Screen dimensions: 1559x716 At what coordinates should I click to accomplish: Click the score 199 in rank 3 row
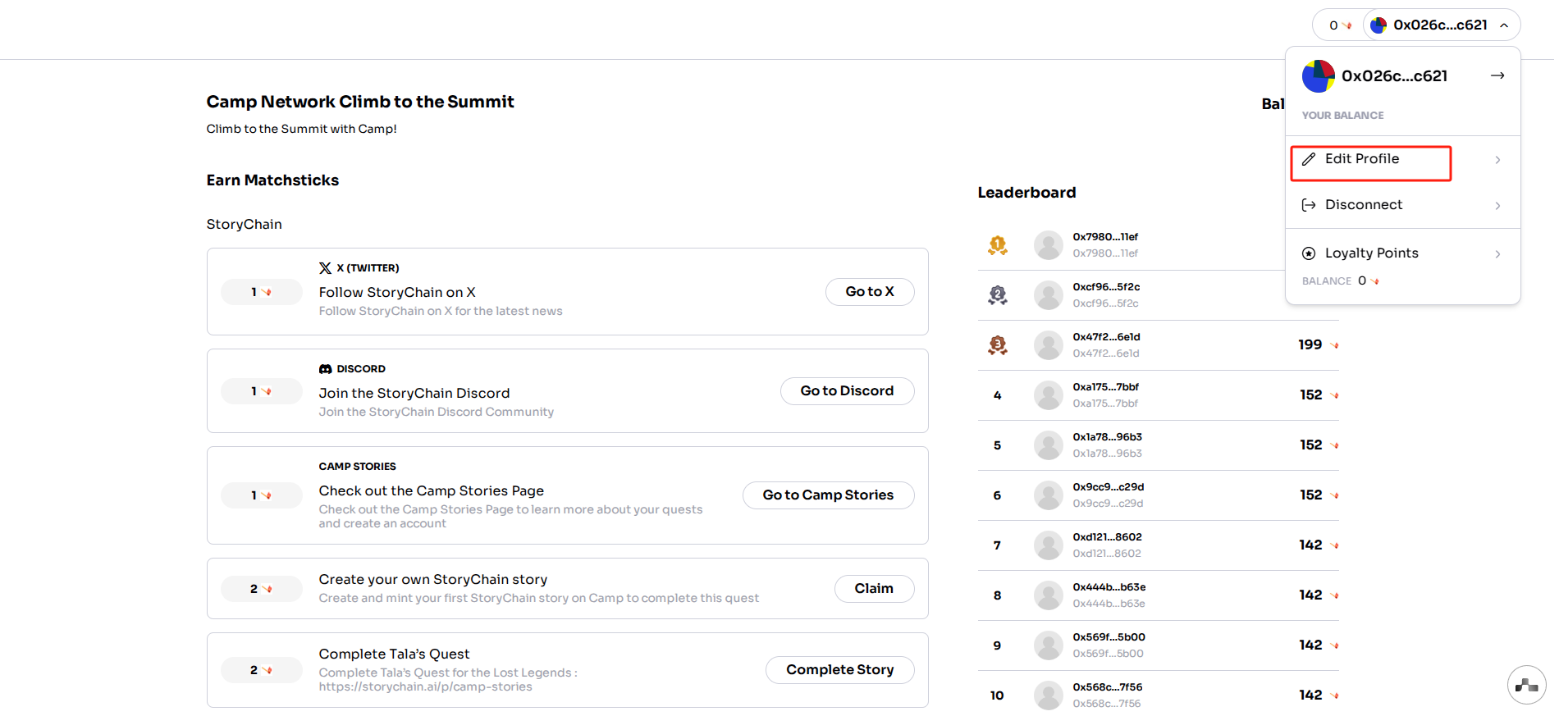(1310, 345)
